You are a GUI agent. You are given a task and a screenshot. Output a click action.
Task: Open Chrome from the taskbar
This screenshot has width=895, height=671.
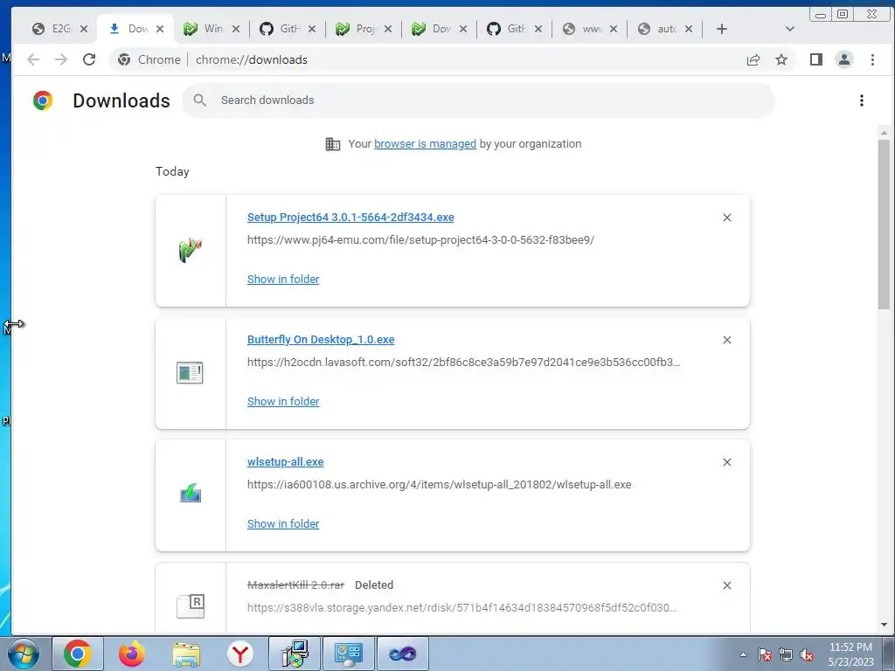point(78,654)
